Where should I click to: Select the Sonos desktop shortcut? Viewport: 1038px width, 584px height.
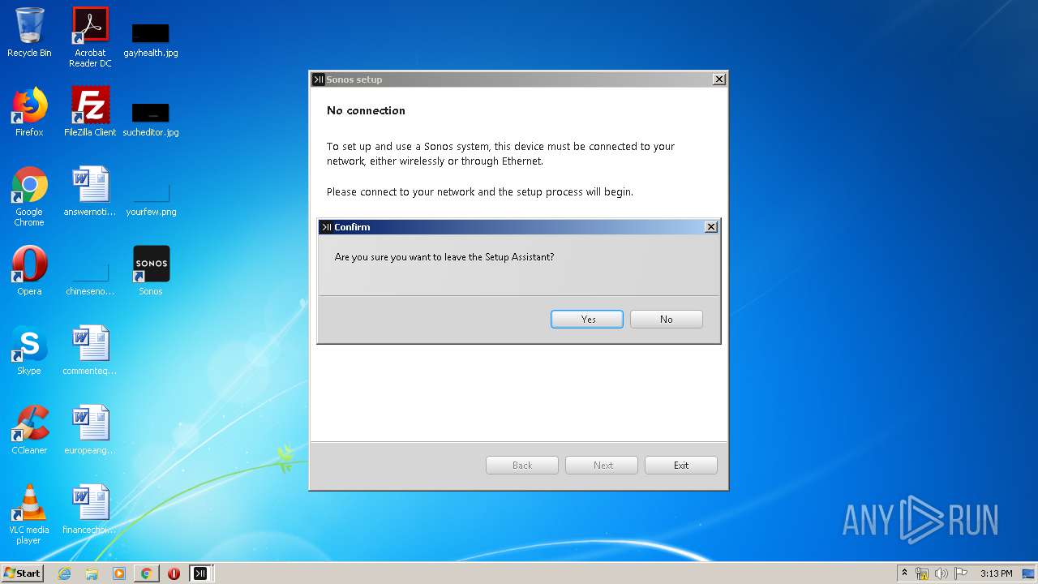[151, 271]
